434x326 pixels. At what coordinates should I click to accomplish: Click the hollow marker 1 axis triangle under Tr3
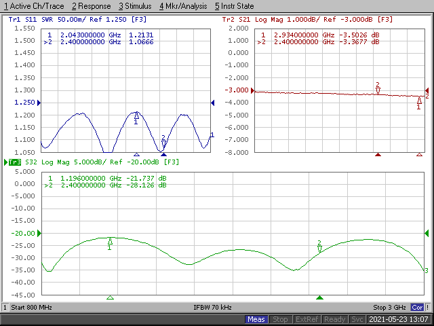(x=110, y=297)
